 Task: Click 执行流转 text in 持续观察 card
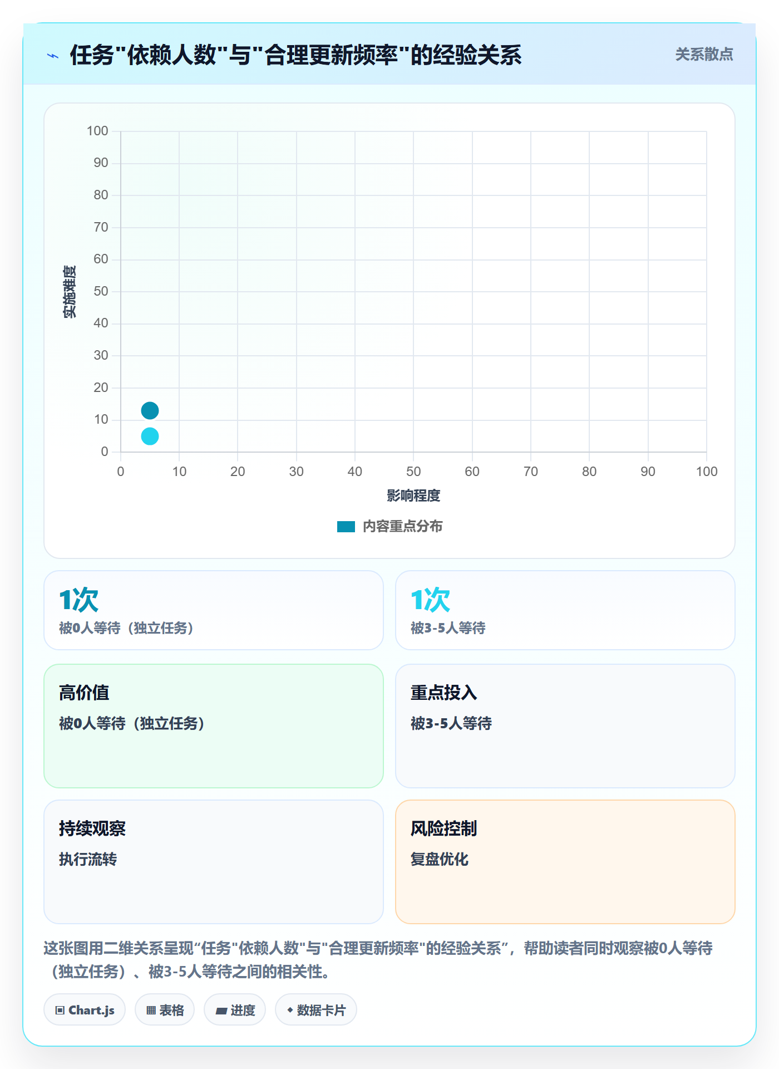pyautogui.click(x=88, y=859)
